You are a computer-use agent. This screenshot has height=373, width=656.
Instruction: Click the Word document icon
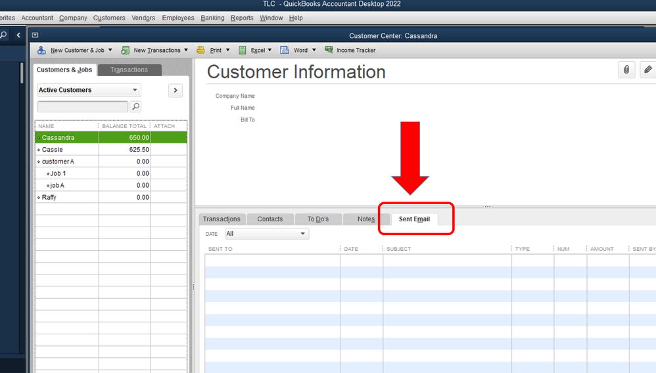pyautogui.click(x=285, y=50)
